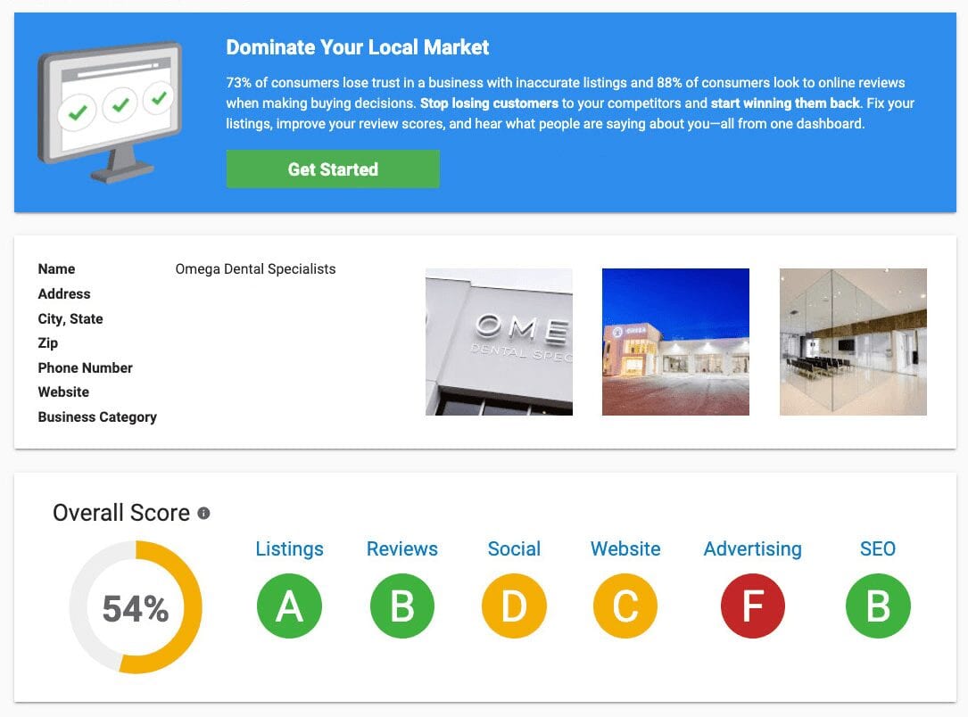Click the 54% overall score ring
The image size is (968, 717).
pos(136,607)
